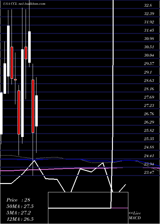This screenshot has height=224, width=160.
Task: Click the '50MA : 27.5' readout
Action: point(20,206)
